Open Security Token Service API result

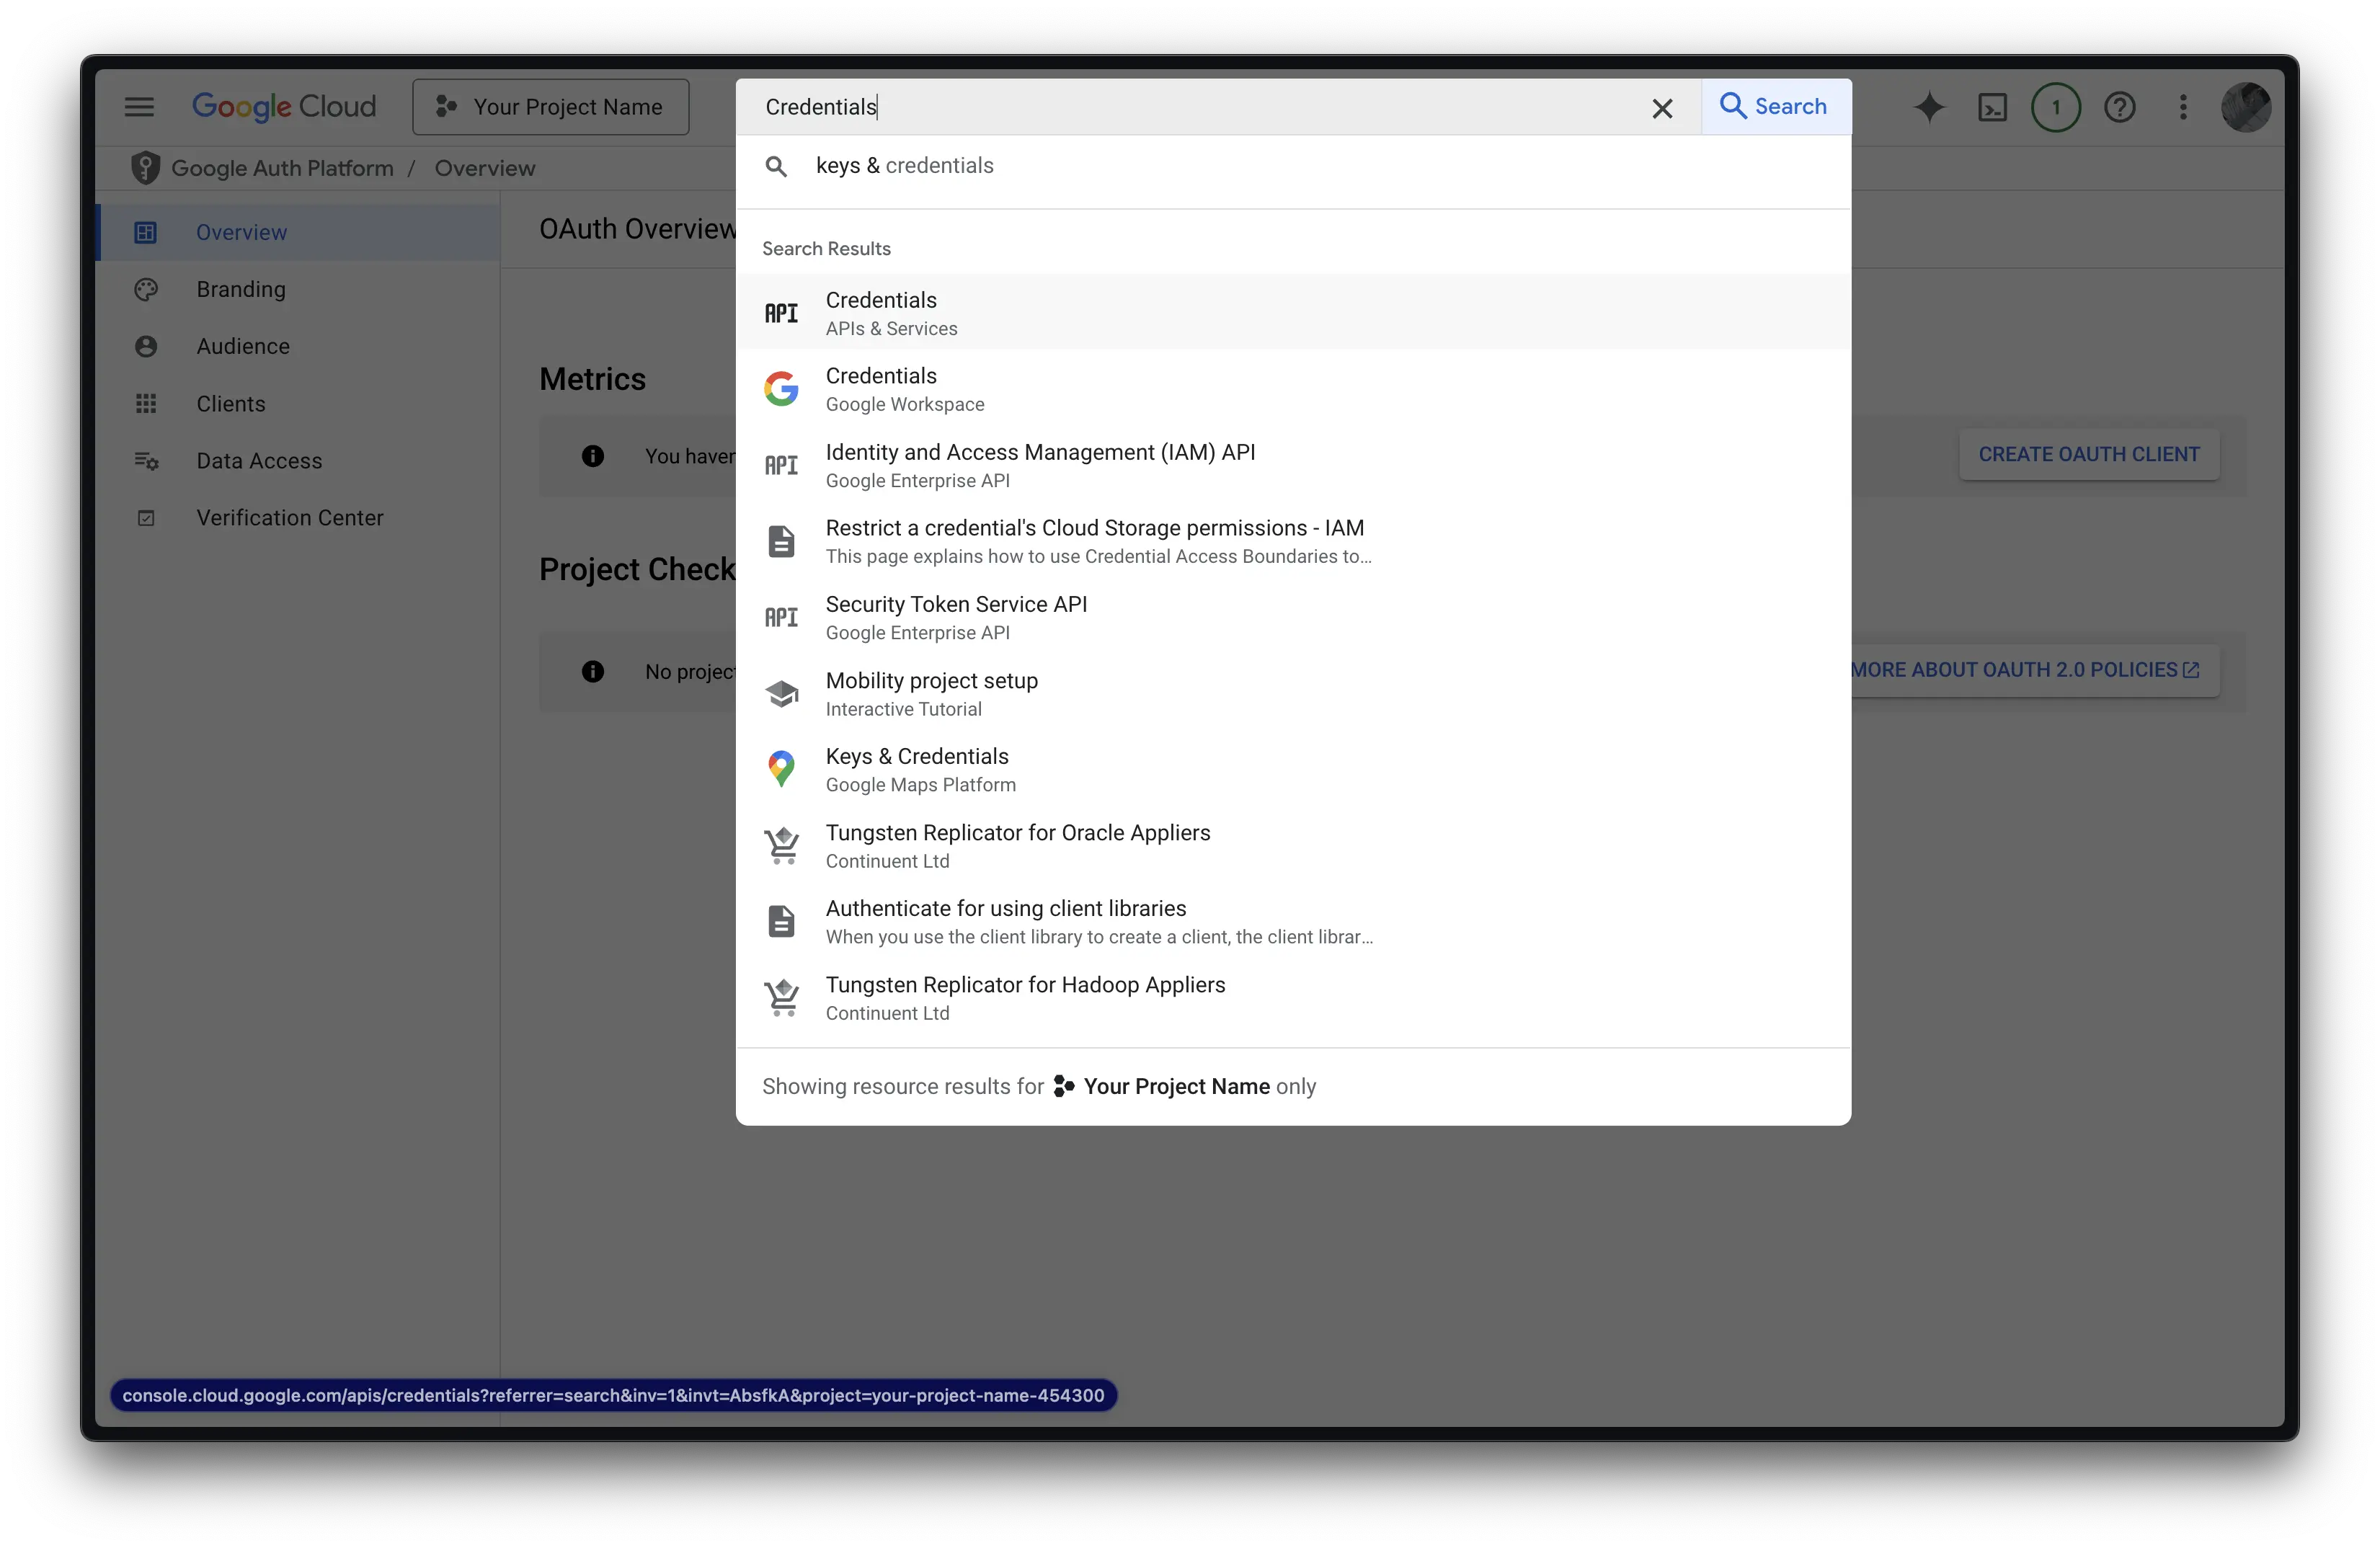(1293, 617)
